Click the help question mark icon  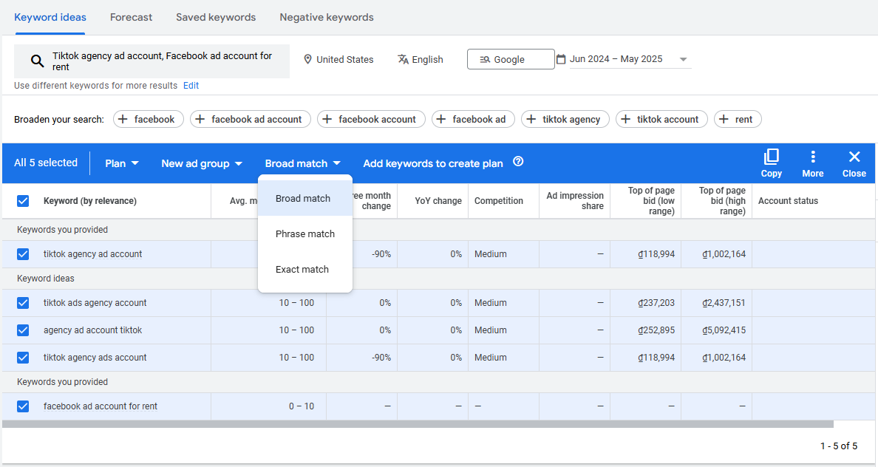(x=519, y=162)
